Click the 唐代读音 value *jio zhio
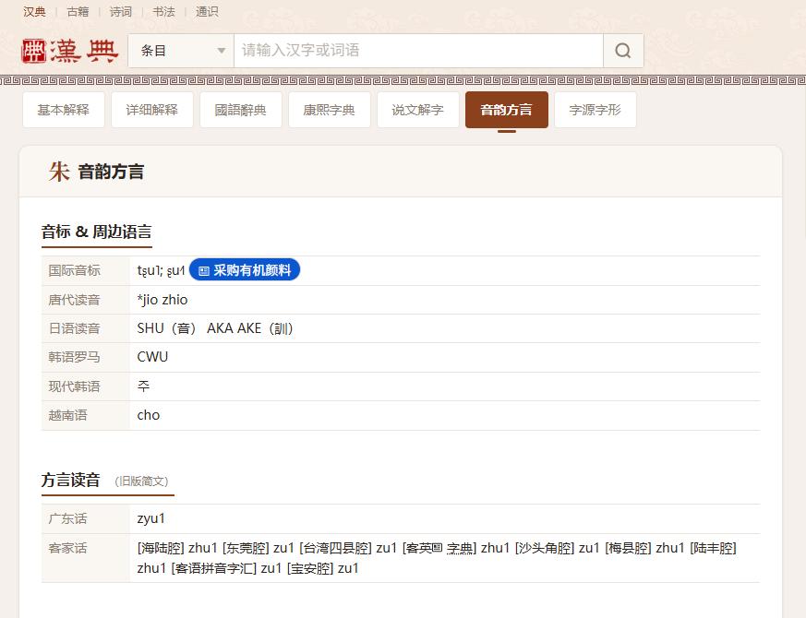 (162, 300)
